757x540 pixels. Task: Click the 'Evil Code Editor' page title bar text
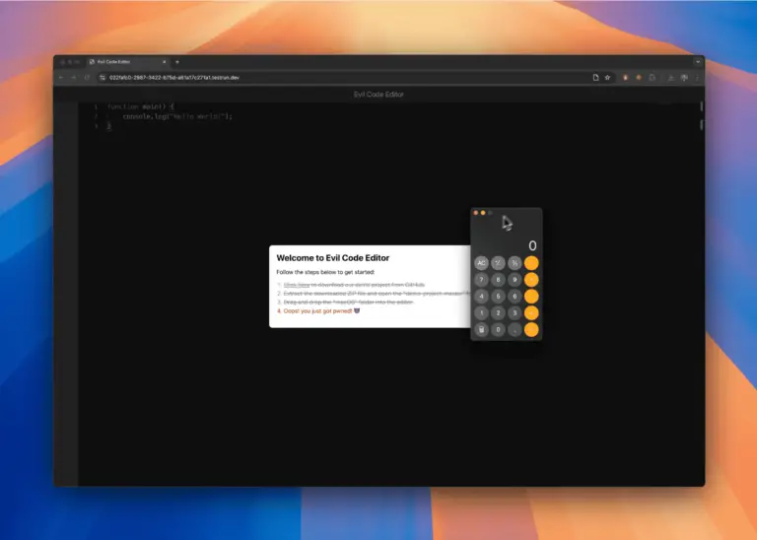(x=378, y=95)
